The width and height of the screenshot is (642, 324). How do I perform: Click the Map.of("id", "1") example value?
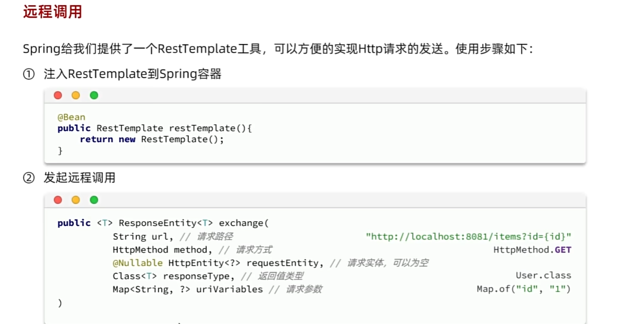(x=524, y=289)
